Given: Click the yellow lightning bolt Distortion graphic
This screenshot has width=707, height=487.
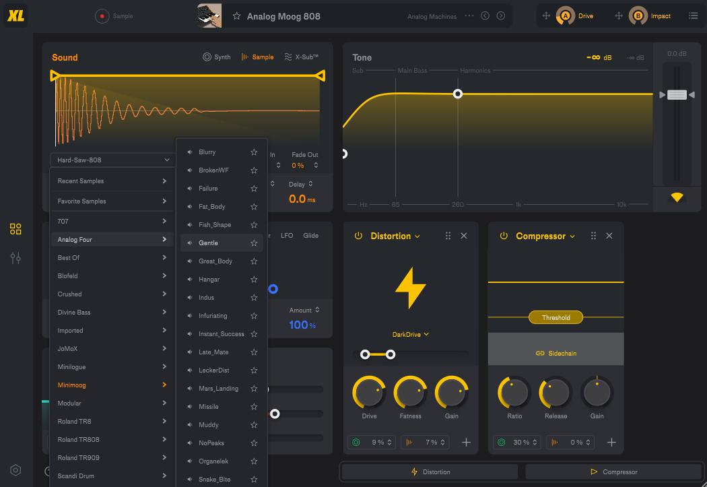Looking at the screenshot, I should click(410, 288).
